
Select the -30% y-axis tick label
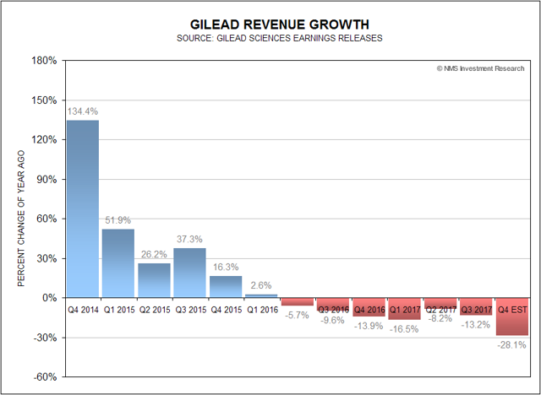(45, 338)
